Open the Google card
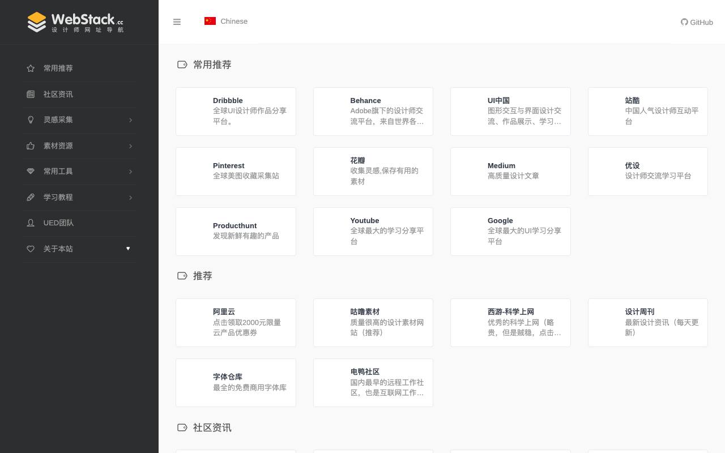This screenshot has width=725, height=453. (x=510, y=232)
